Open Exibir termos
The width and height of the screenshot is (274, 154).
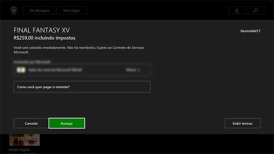click(x=243, y=123)
